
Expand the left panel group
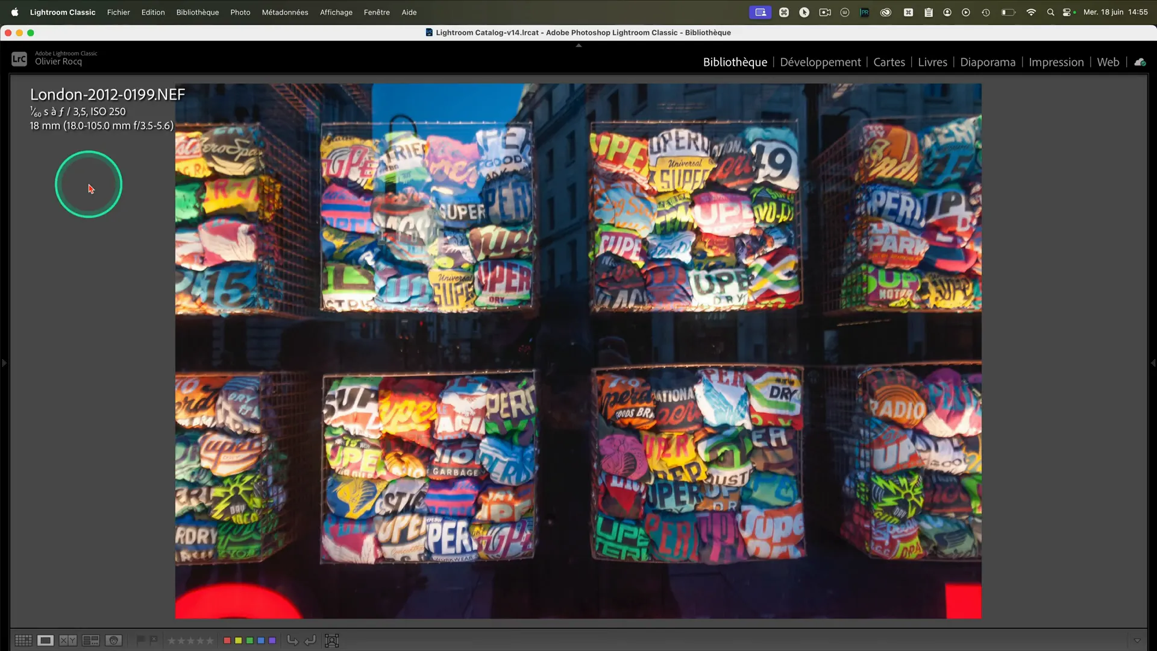click(4, 363)
